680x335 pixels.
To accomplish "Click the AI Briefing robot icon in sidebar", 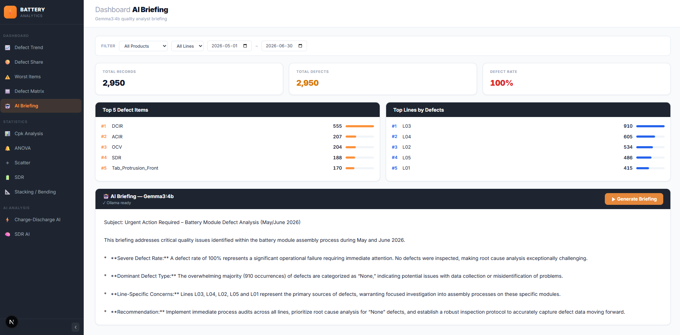I will (7, 106).
